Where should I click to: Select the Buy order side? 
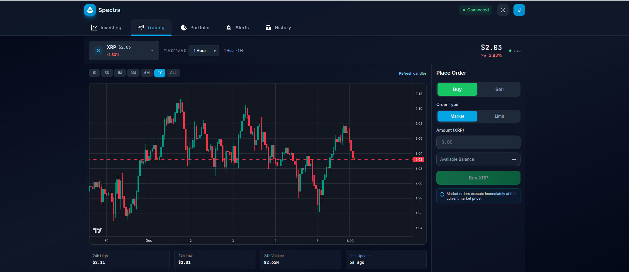click(457, 89)
